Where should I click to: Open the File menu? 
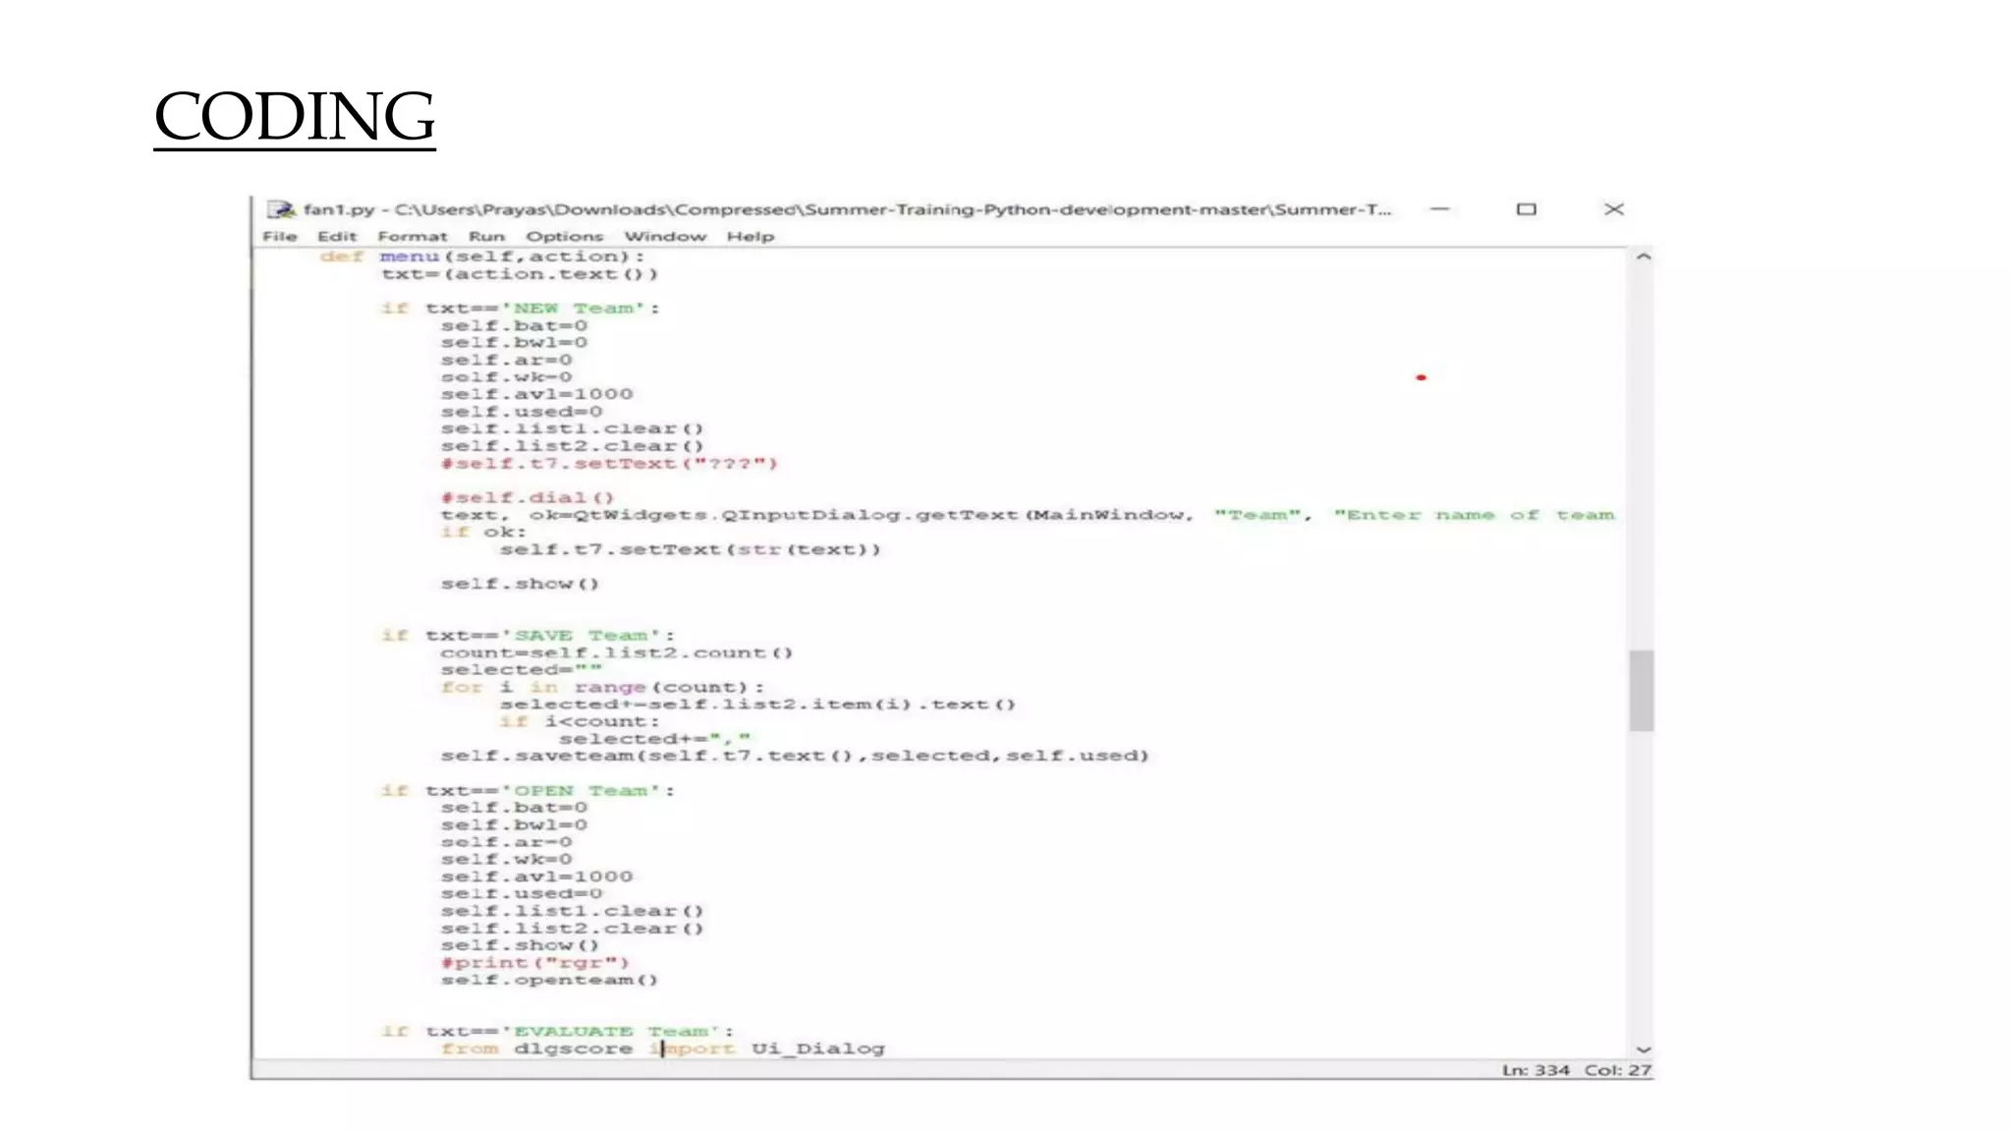pyautogui.click(x=279, y=237)
